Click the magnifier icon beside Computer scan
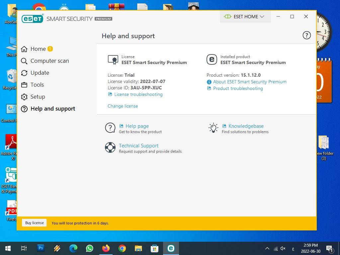This screenshot has width=340, height=255. click(x=24, y=61)
